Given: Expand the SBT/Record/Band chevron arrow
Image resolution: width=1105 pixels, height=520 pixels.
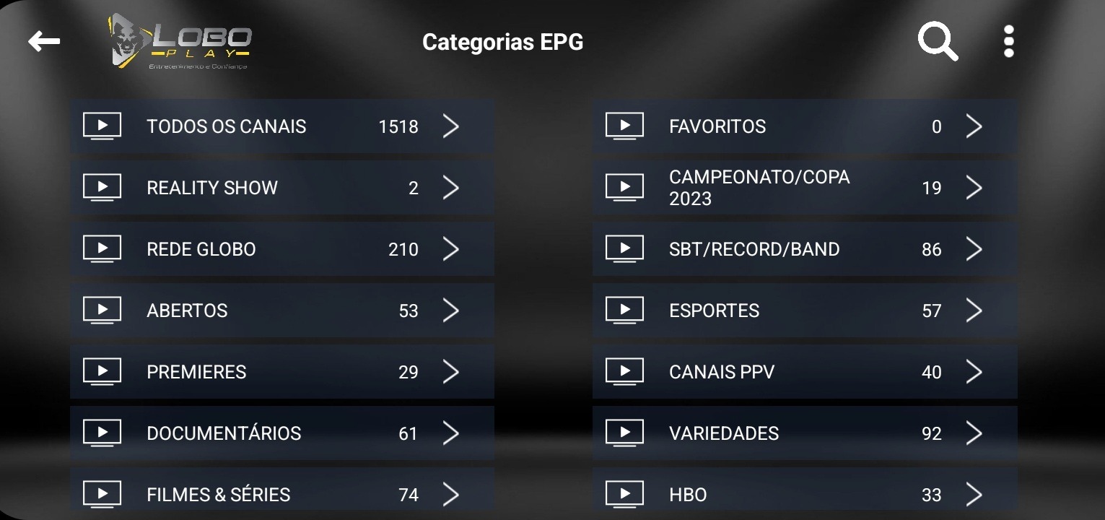Looking at the screenshot, I should (974, 249).
